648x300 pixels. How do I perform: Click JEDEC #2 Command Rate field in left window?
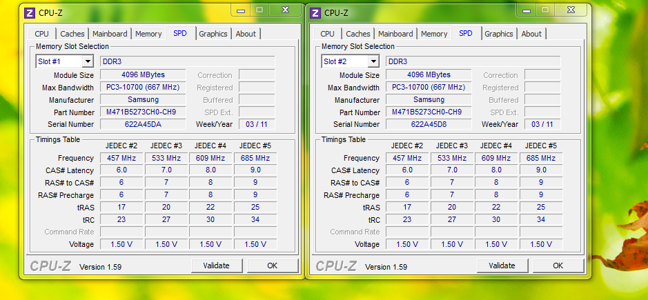pos(121,232)
